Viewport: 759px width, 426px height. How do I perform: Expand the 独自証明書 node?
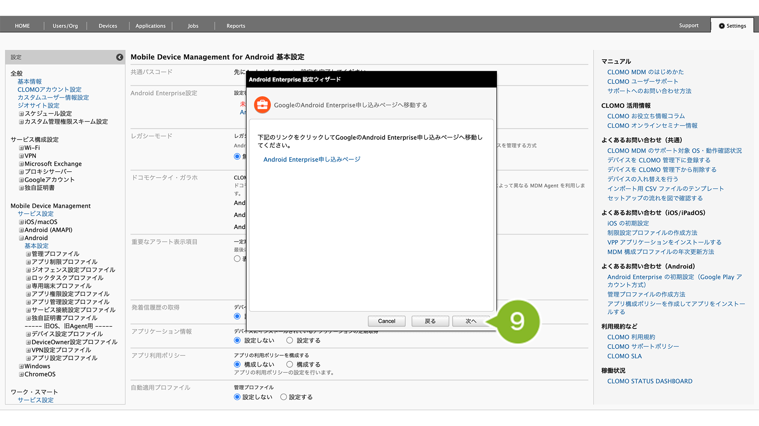pos(21,188)
